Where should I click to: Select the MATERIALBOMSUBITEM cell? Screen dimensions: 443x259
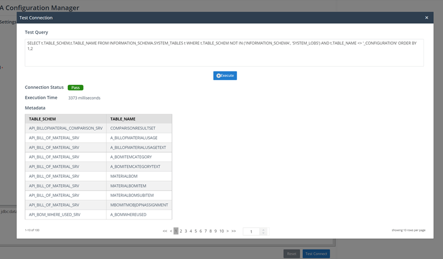point(139,195)
